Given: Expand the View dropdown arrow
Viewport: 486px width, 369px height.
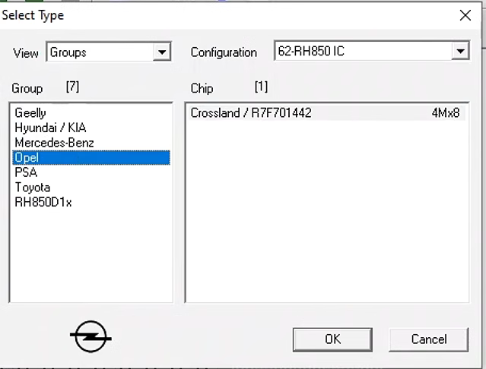Looking at the screenshot, I should point(161,52).
